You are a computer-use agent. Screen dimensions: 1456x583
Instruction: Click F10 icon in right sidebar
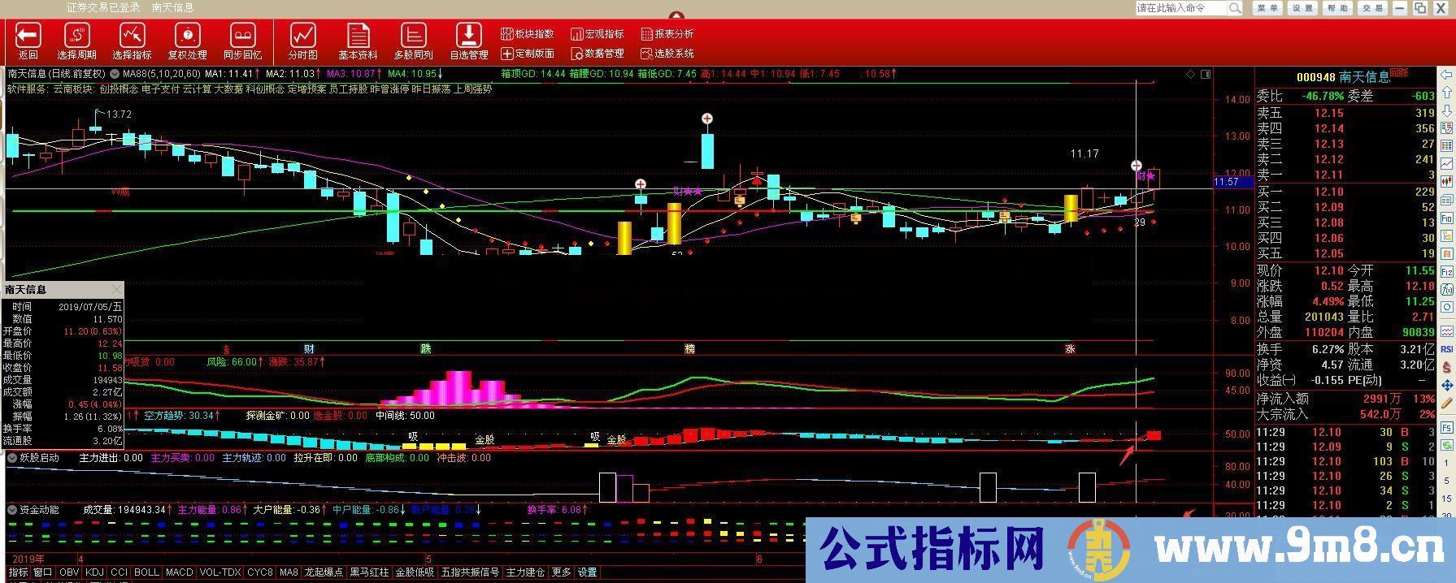click(1447, 218)
